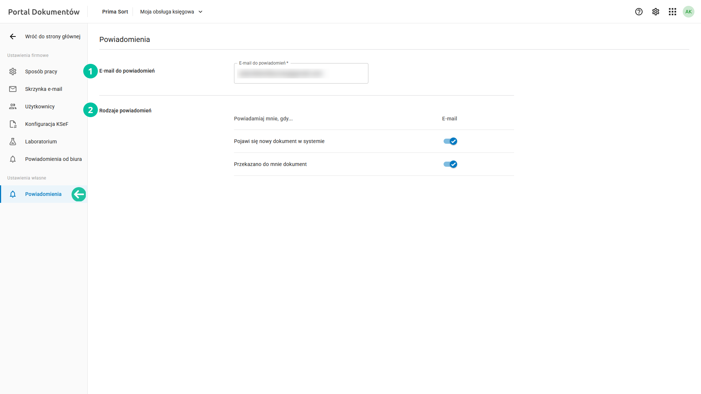Open the apps grid launcher
701x394 pixels.
(x=673, y=12)
